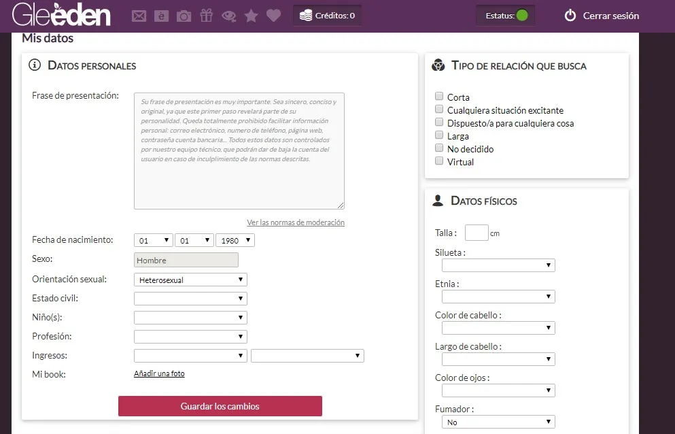Open the Silueta dropdown

pyautogui.click(x=498, y=265)
